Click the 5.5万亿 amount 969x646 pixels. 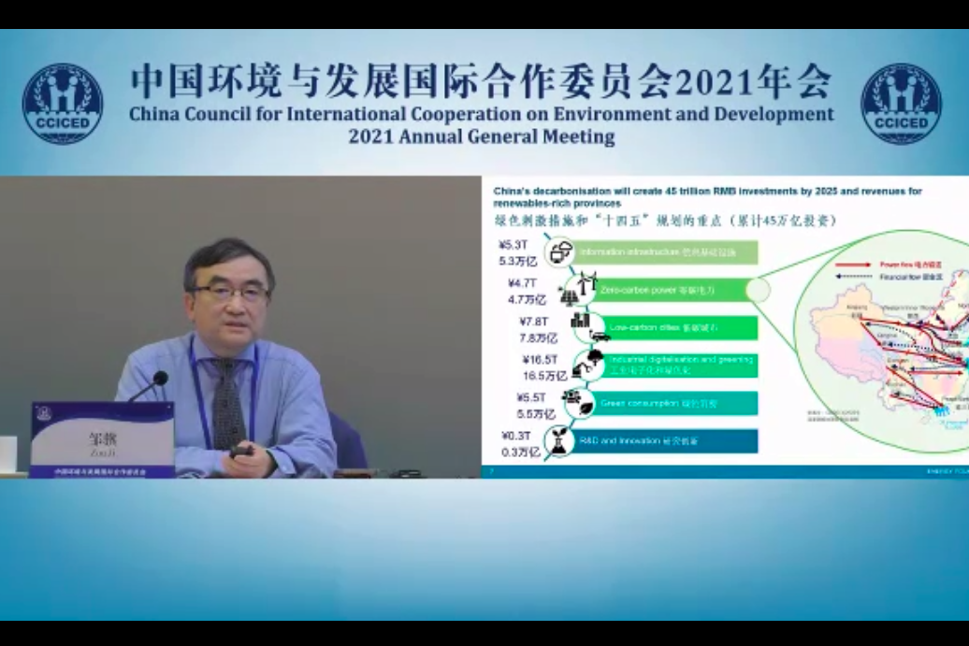pyautogui.click(x=535, y=414)
